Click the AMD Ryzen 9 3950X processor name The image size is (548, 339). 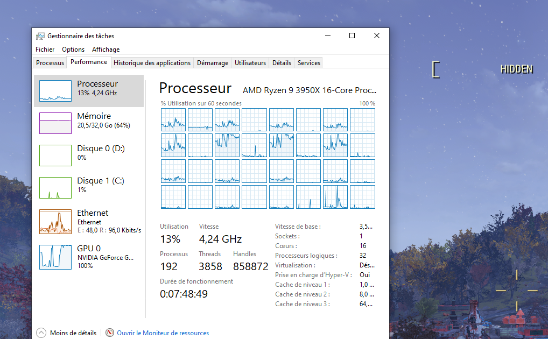(x=310, y=90)
